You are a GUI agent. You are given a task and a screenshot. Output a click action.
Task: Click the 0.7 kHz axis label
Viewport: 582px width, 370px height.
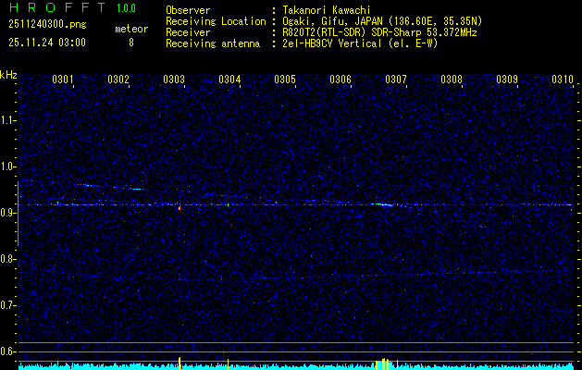8,305
